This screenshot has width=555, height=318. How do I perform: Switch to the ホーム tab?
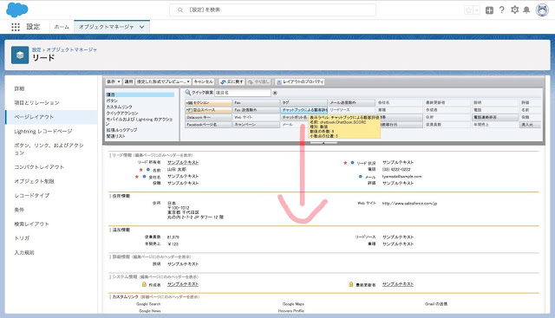click(62, 27)
